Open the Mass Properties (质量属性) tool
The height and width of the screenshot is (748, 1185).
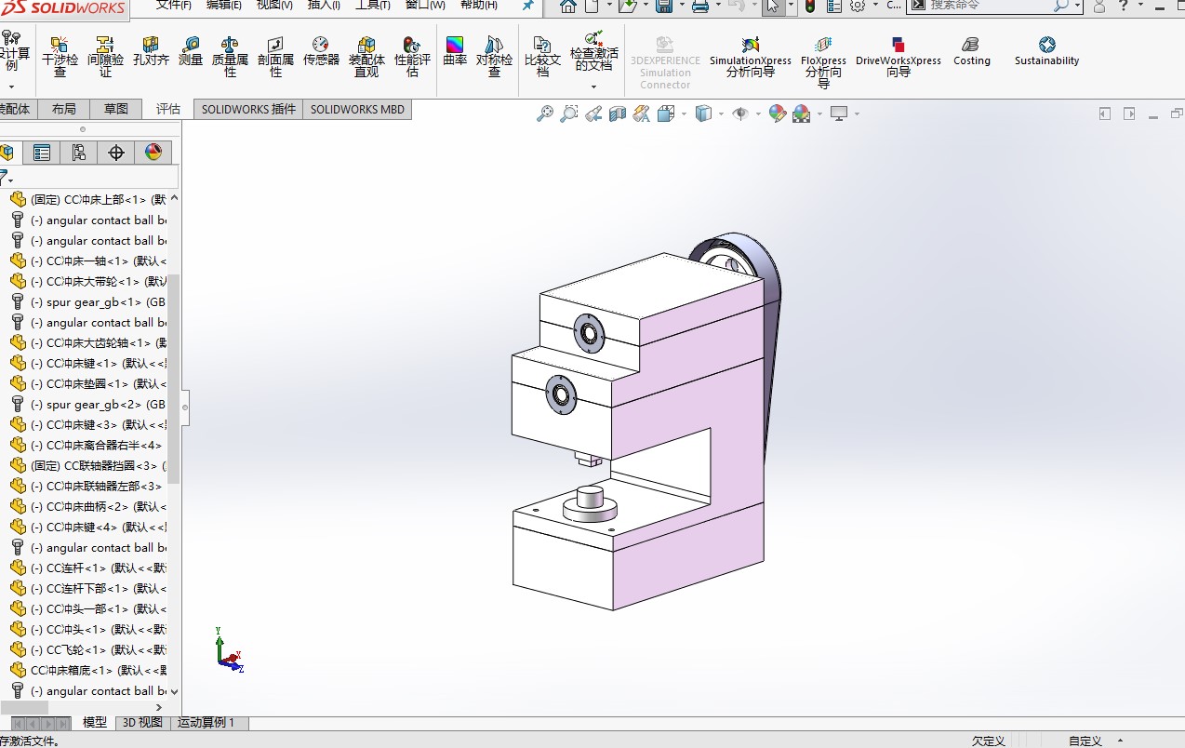(x=230, y=58)
